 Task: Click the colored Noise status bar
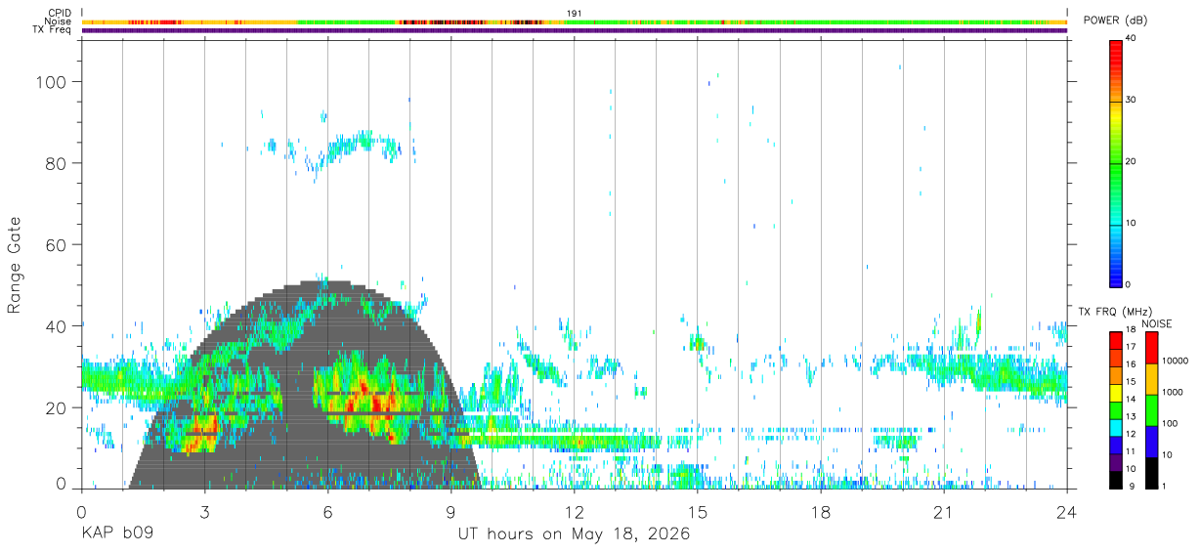[574, 21]
